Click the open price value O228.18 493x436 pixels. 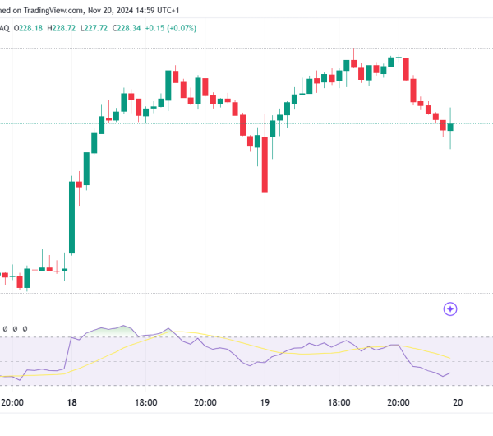28,28
